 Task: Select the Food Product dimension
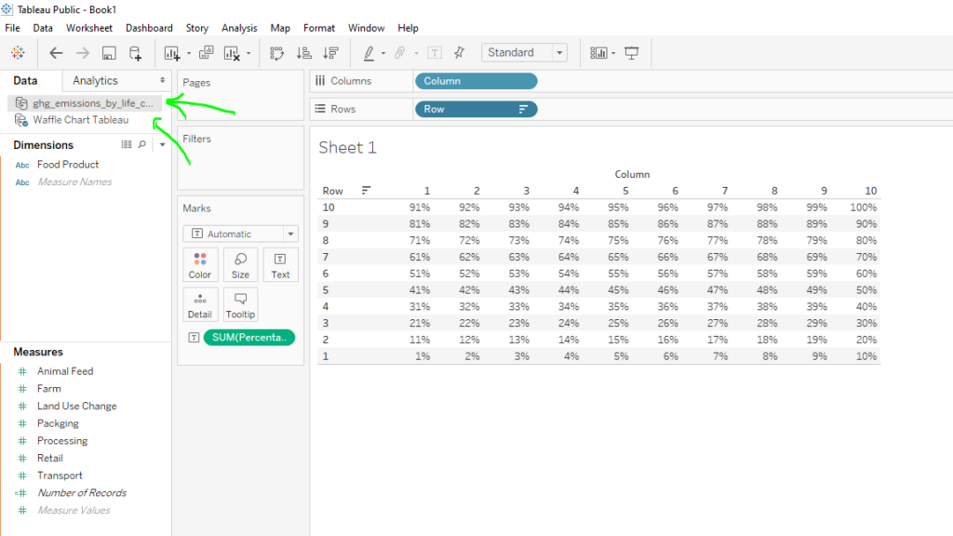[x=67, y=165]
